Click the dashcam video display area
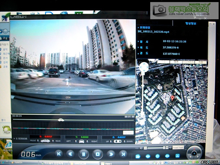220x165 pixels. coord(73,66)
